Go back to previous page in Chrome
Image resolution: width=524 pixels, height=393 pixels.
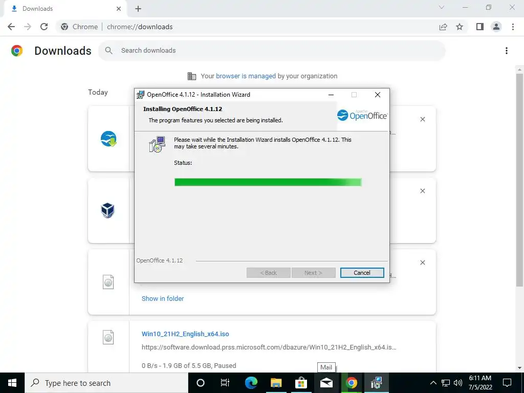point(11,27)
